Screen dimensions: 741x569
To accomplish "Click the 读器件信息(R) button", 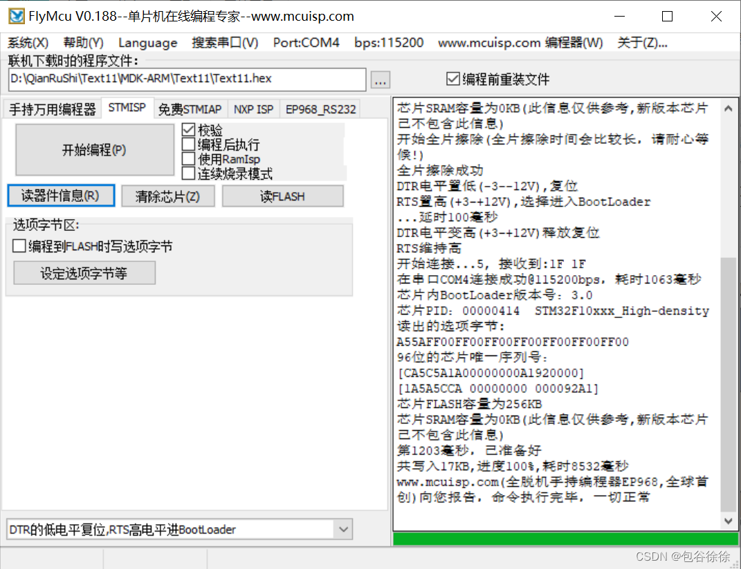I will 61,196.
